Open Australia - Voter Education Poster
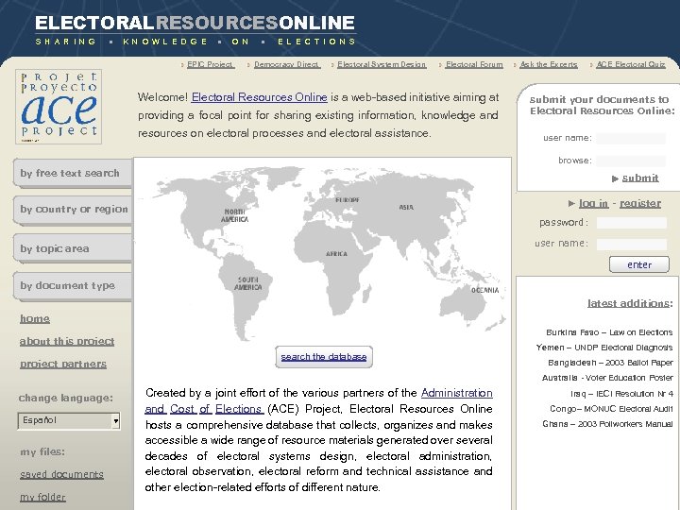 click(607, 378)
